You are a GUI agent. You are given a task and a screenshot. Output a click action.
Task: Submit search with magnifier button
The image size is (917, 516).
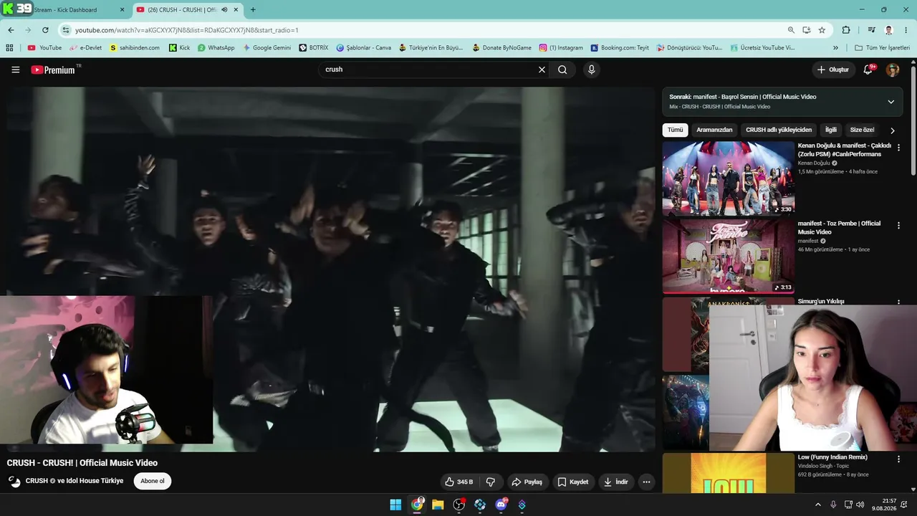pos(562,70)
